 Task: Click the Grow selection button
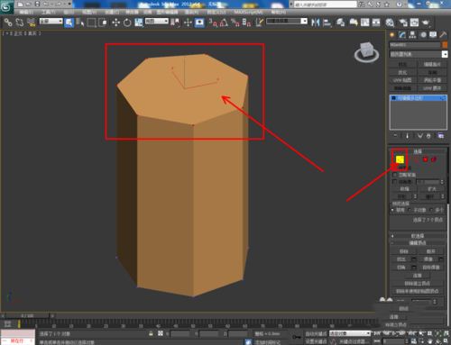click(432, 189)
